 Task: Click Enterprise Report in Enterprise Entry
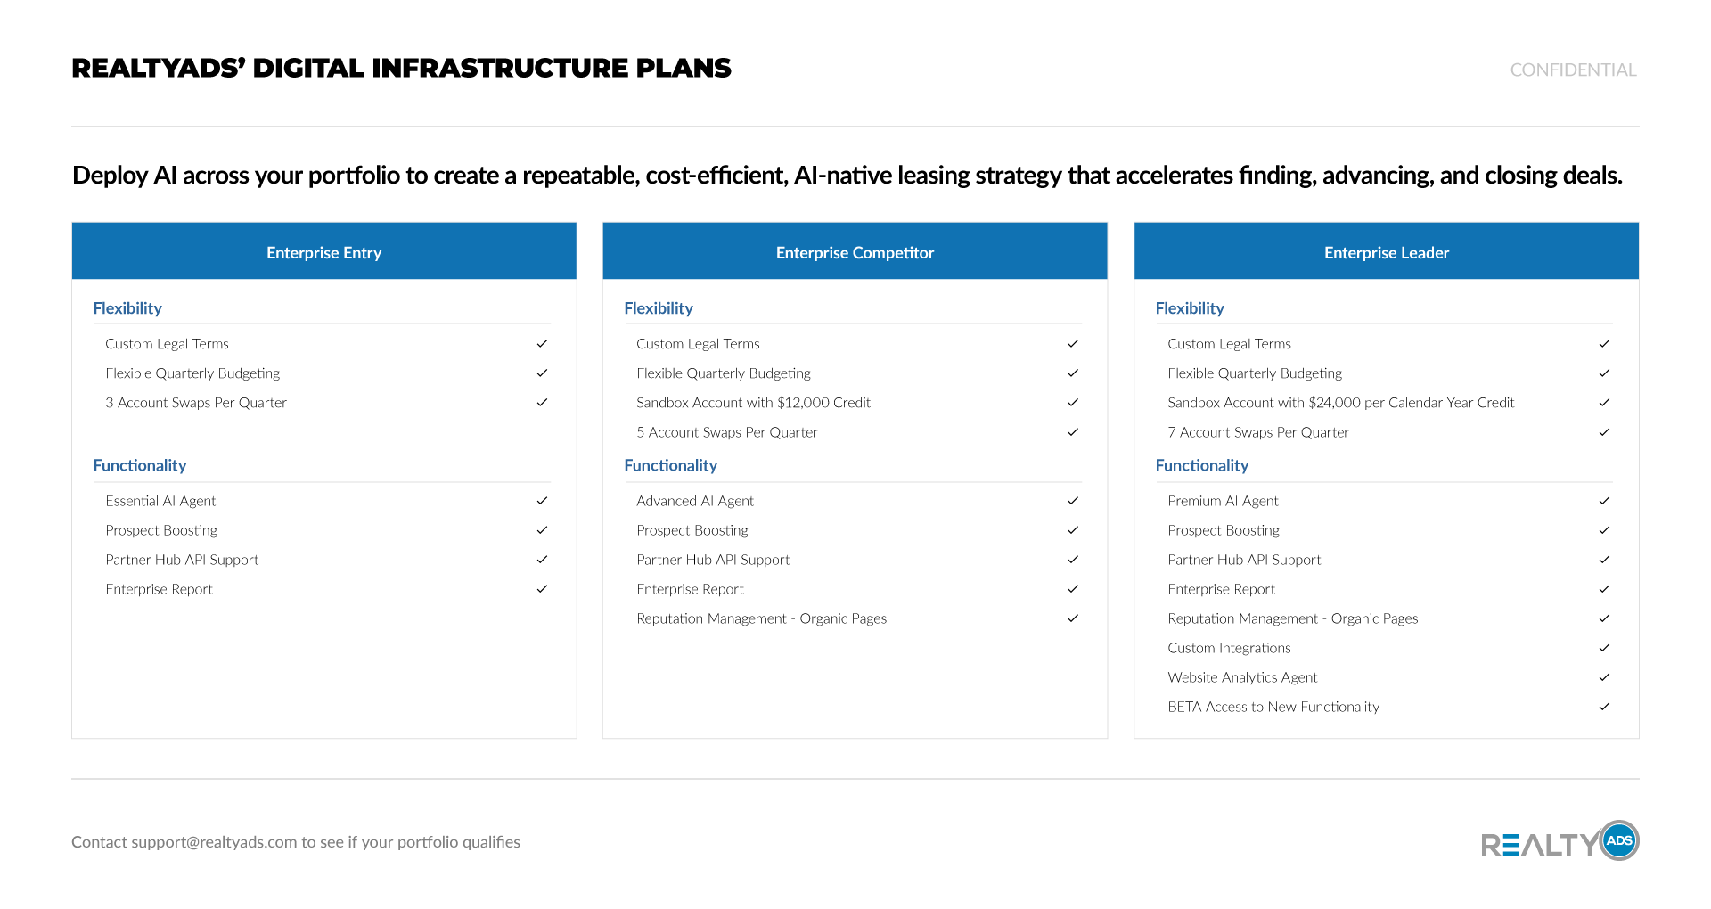coord(159,589)
